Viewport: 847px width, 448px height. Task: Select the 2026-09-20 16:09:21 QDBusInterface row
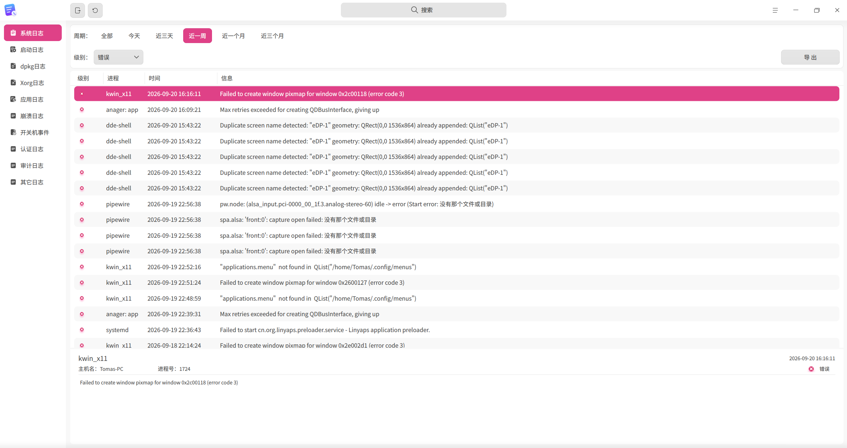tap(456, 110)
